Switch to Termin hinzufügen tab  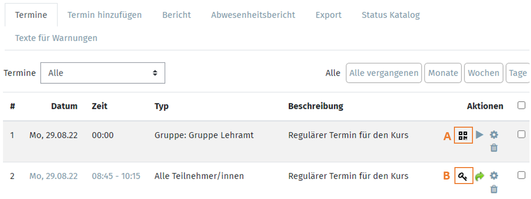tap(104, 15)
